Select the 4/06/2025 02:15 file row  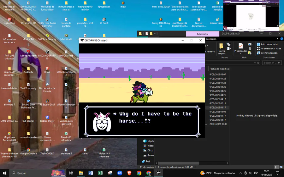pos(218,103)
